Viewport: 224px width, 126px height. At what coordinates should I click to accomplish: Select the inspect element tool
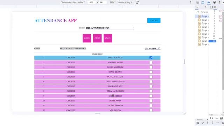(x=198, y=2)
